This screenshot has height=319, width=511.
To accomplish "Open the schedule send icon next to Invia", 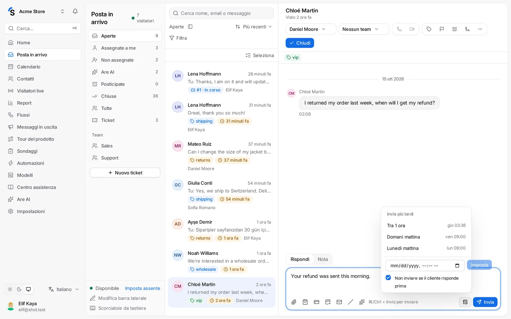I will click(x=465, y=302).
